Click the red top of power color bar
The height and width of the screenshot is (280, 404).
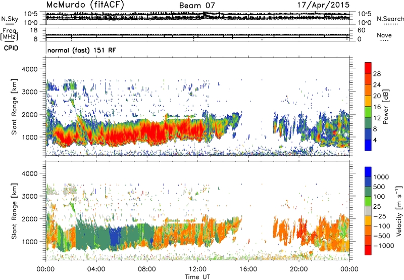[368, 68]
